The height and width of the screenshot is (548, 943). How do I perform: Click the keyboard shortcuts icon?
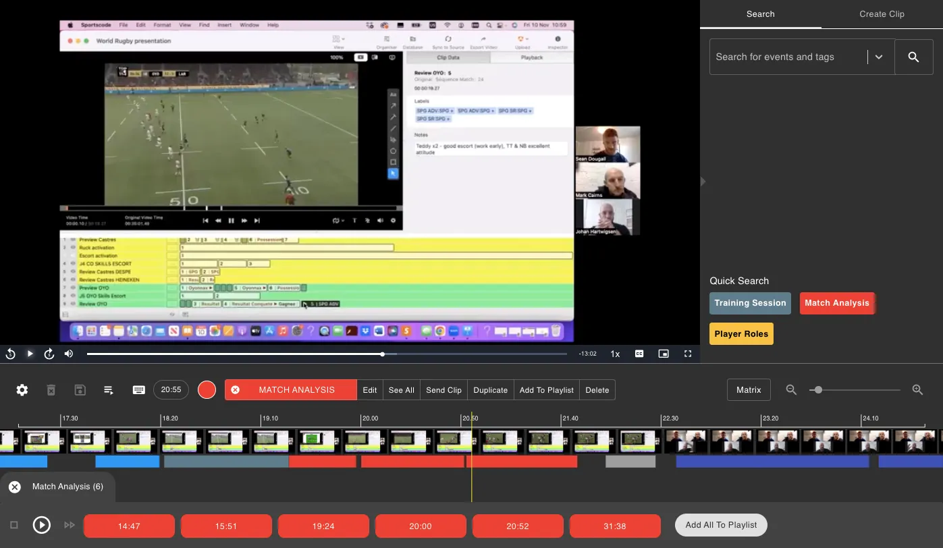(x=139, y=390)
